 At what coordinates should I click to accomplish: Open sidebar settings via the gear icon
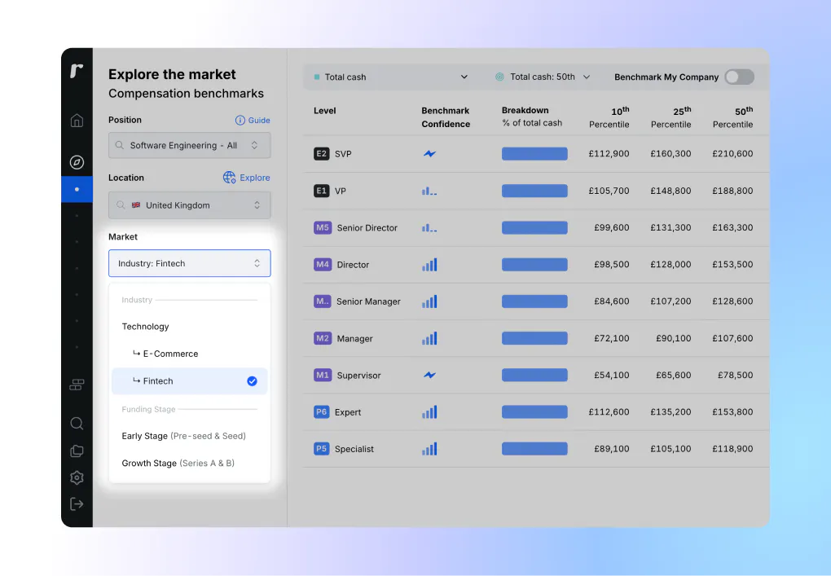77,477
